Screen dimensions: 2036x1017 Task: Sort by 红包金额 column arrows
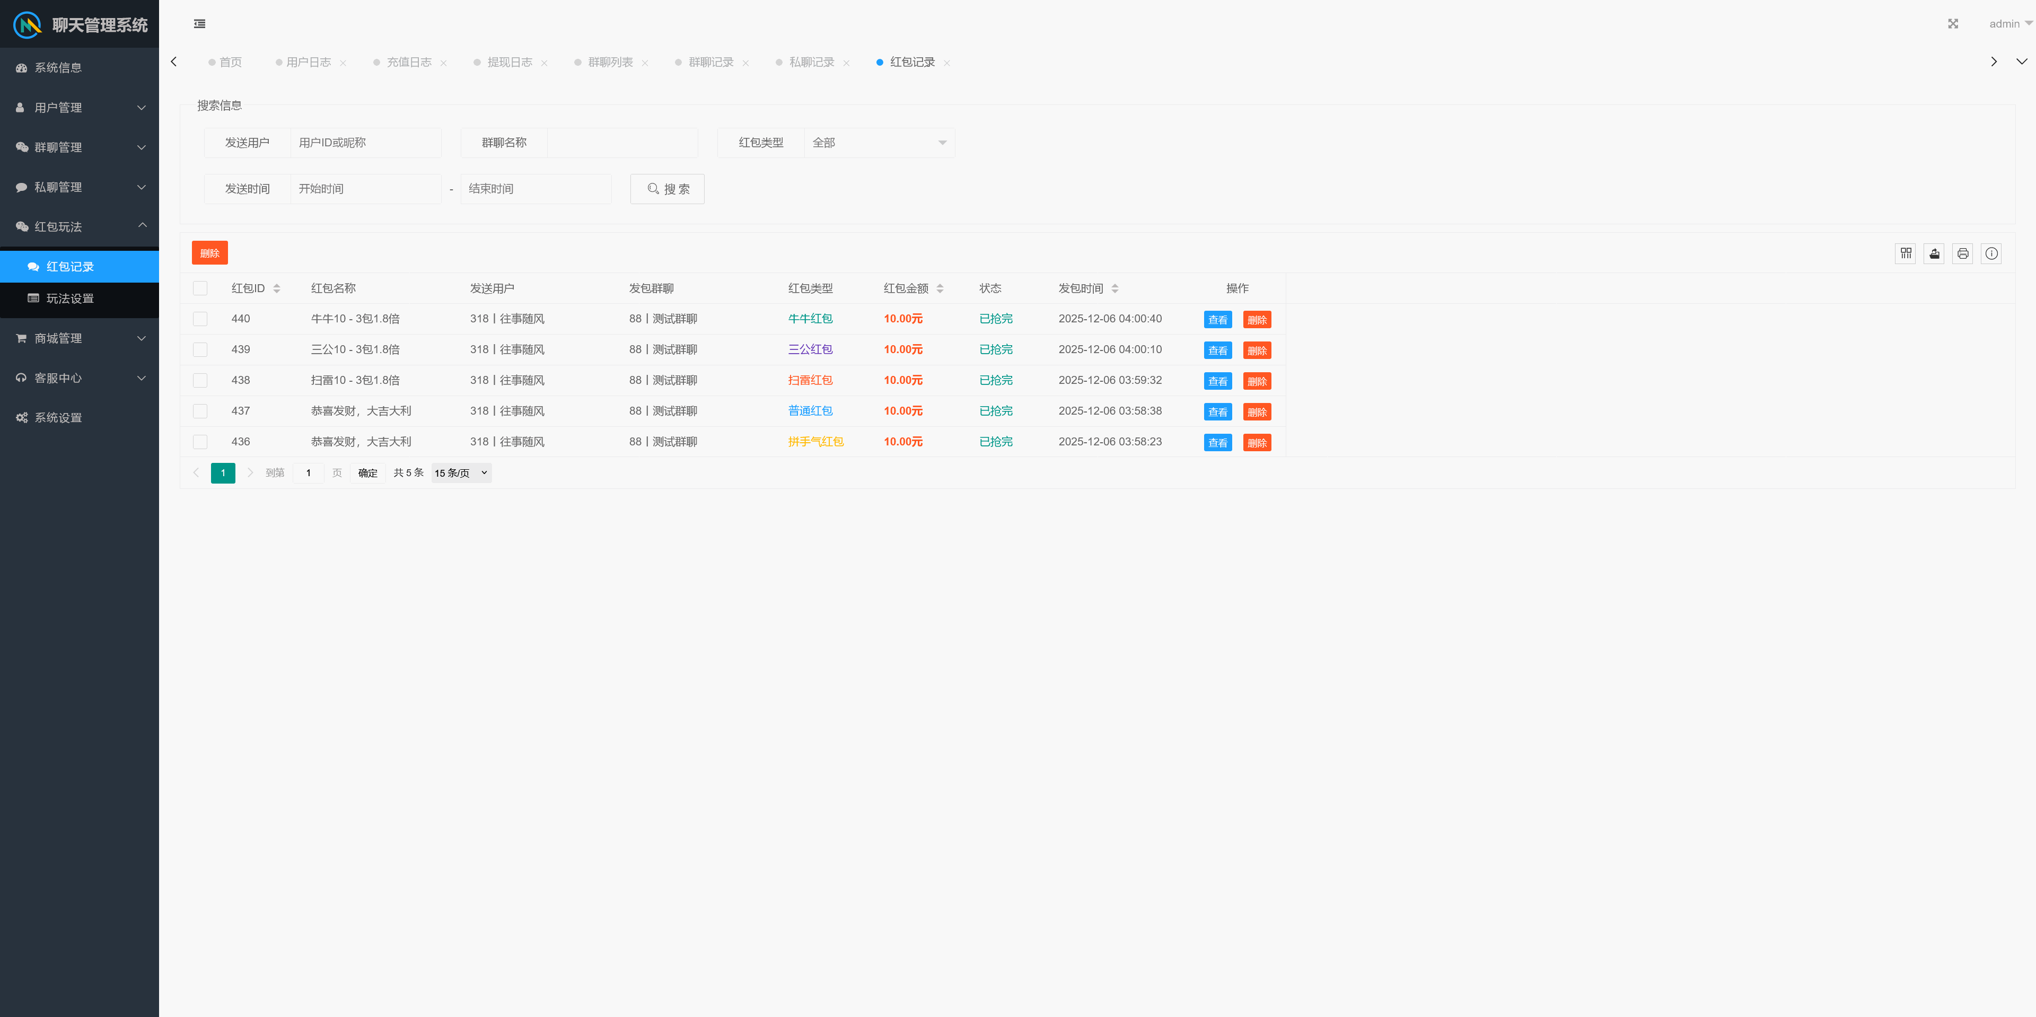[940, 288]
